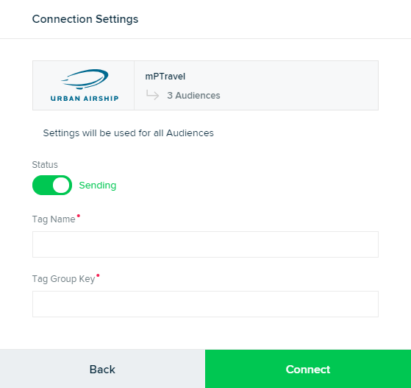Click the URBAN AIRSHIP wordmark text
The image size is (411, 388).
coord(85,99)
